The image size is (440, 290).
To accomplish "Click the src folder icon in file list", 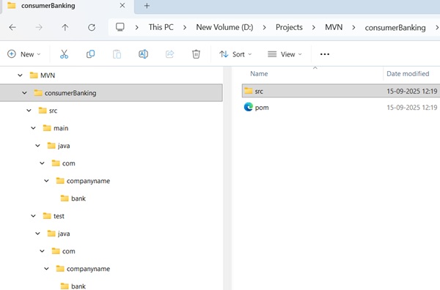I will pyautogui.click(x=249, y=91).
